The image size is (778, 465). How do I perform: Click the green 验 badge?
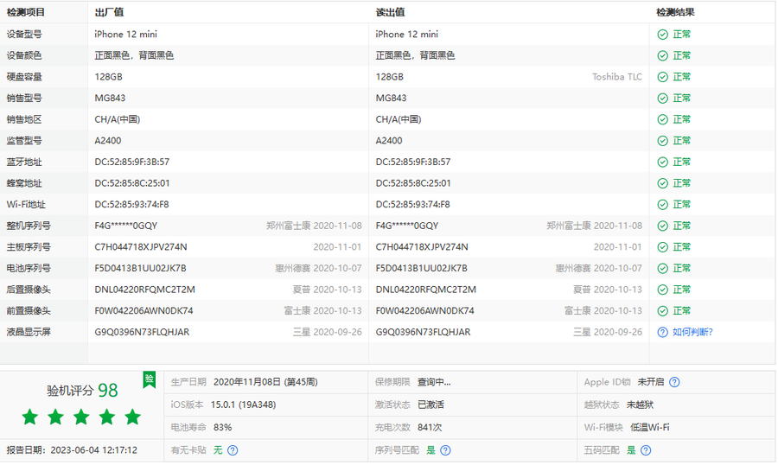[x=150, y=379]
